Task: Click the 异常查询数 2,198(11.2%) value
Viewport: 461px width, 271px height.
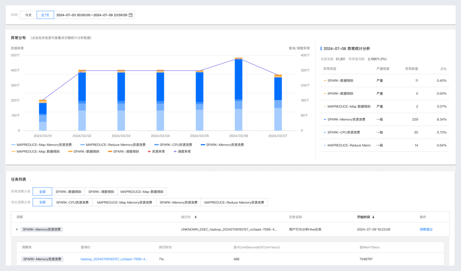Action: (x=377, y=59)
